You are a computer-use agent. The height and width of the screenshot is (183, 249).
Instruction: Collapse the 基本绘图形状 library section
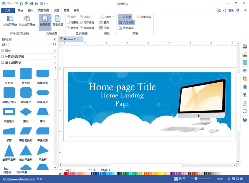55,62
